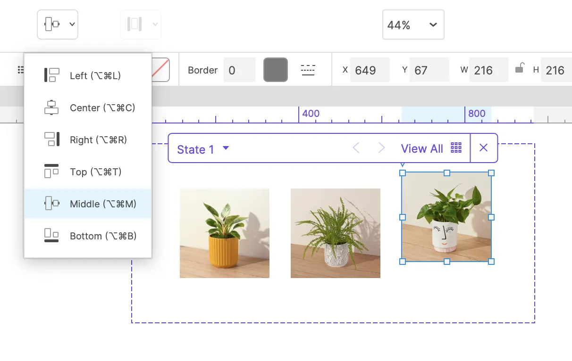Click View All states link
The height and width of the screenshot is (361, 572).
[422, 149]
